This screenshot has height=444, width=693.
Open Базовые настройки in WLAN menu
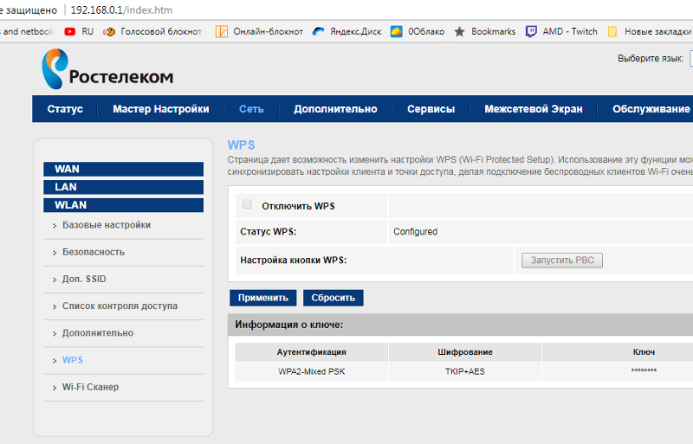coord(107,225)
